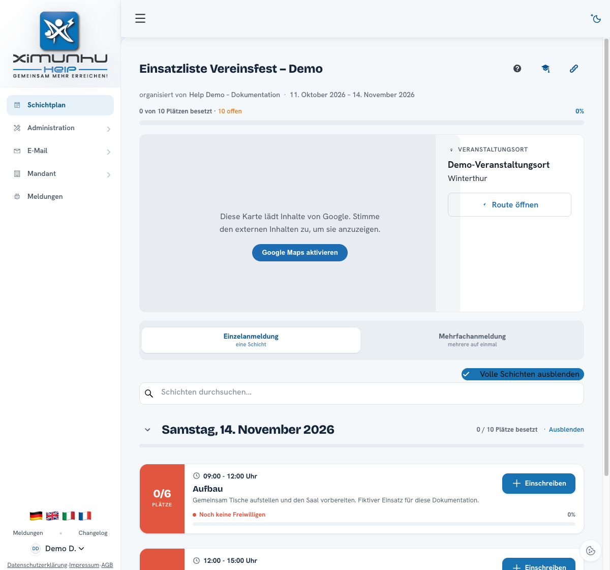Open E-Mail in the sidebar
Image resolution: width=610 pixels, height=570 pixels.
(60, 151)
